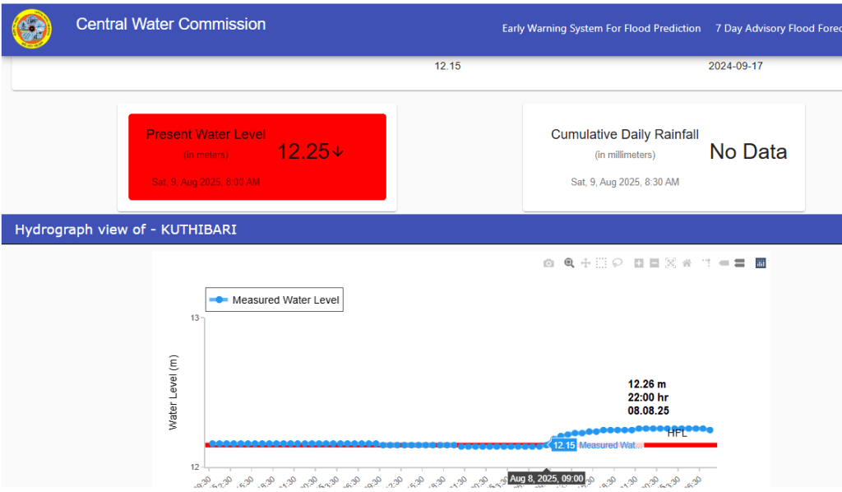Open 7 Day Advisory Flood Forecast menu
Screen dimensions: 842x492
pos(777,29)
